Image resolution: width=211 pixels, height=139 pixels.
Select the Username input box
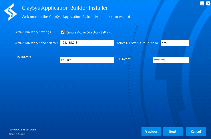coord(87,60)
